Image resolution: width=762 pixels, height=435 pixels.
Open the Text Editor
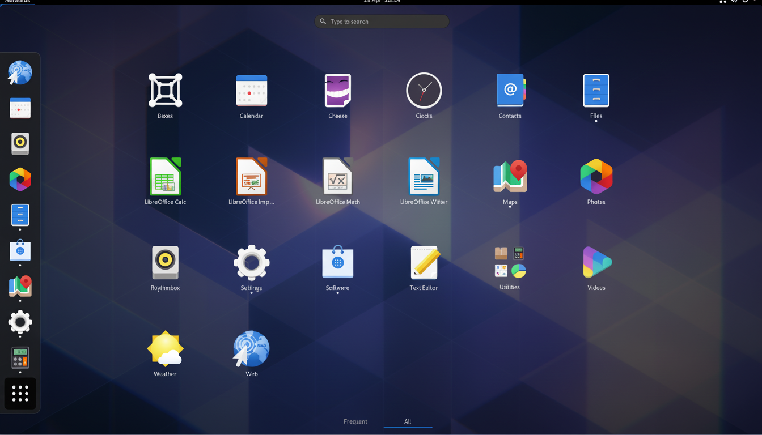pyautogui.click(x=424, y=262)
